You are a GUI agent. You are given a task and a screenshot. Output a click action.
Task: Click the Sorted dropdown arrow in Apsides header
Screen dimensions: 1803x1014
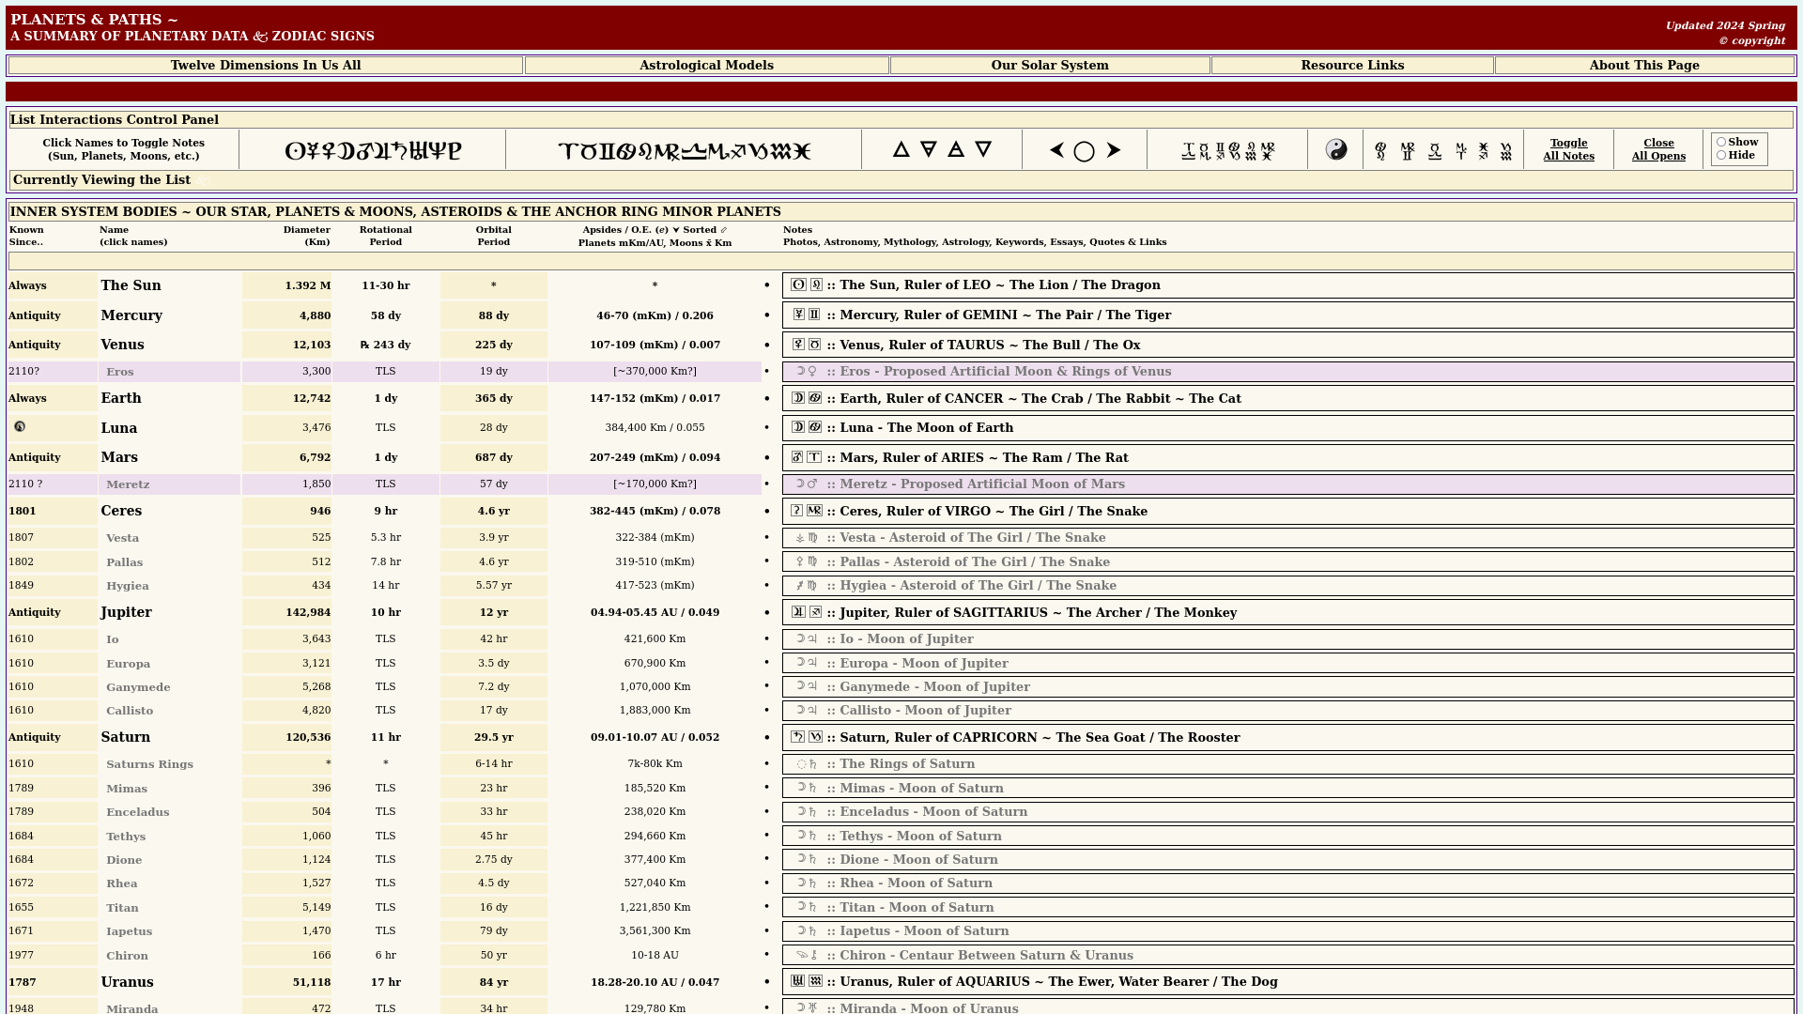click(x=676, y=230)
